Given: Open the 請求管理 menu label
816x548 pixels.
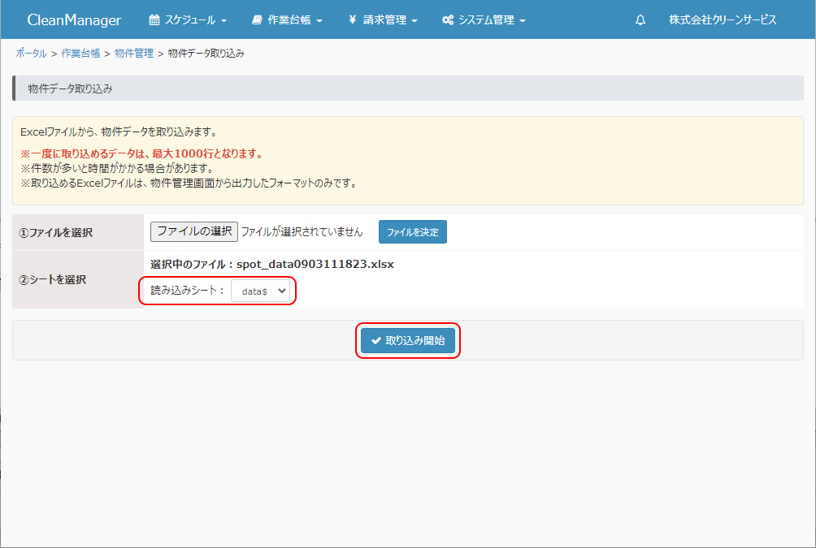Looking at the screenshot, I should (384, 20).
